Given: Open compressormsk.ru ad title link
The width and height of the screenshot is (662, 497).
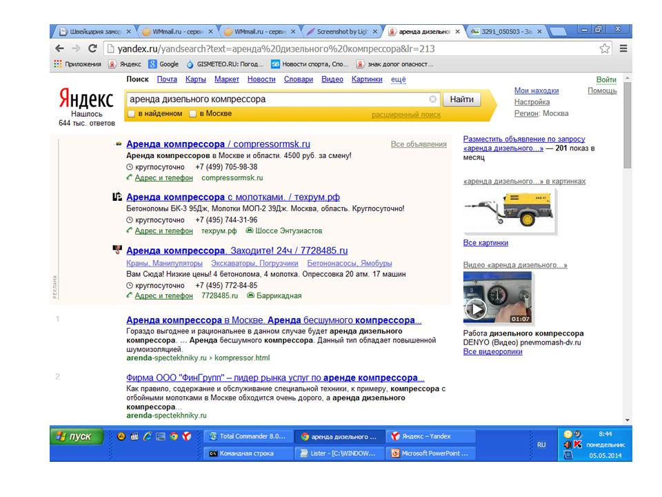Looking at the screenshot, I should tap(218, 144).
